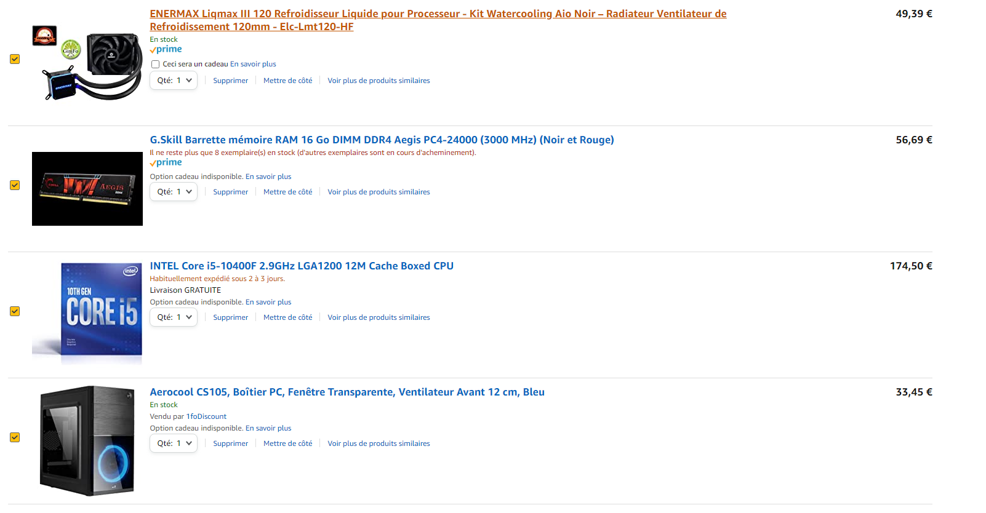Viewport: 986px width, 513px height.
Task: Open 'Voir plus de produits similaires' for G.Skill RAM
Action: coord(379,192)
